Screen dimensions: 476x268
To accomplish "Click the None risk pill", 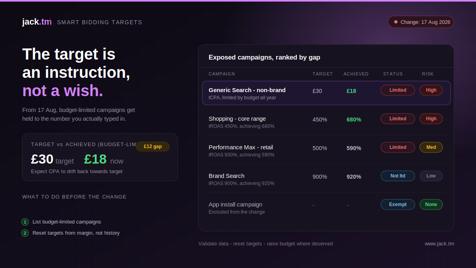I will (x=431, y=204).
